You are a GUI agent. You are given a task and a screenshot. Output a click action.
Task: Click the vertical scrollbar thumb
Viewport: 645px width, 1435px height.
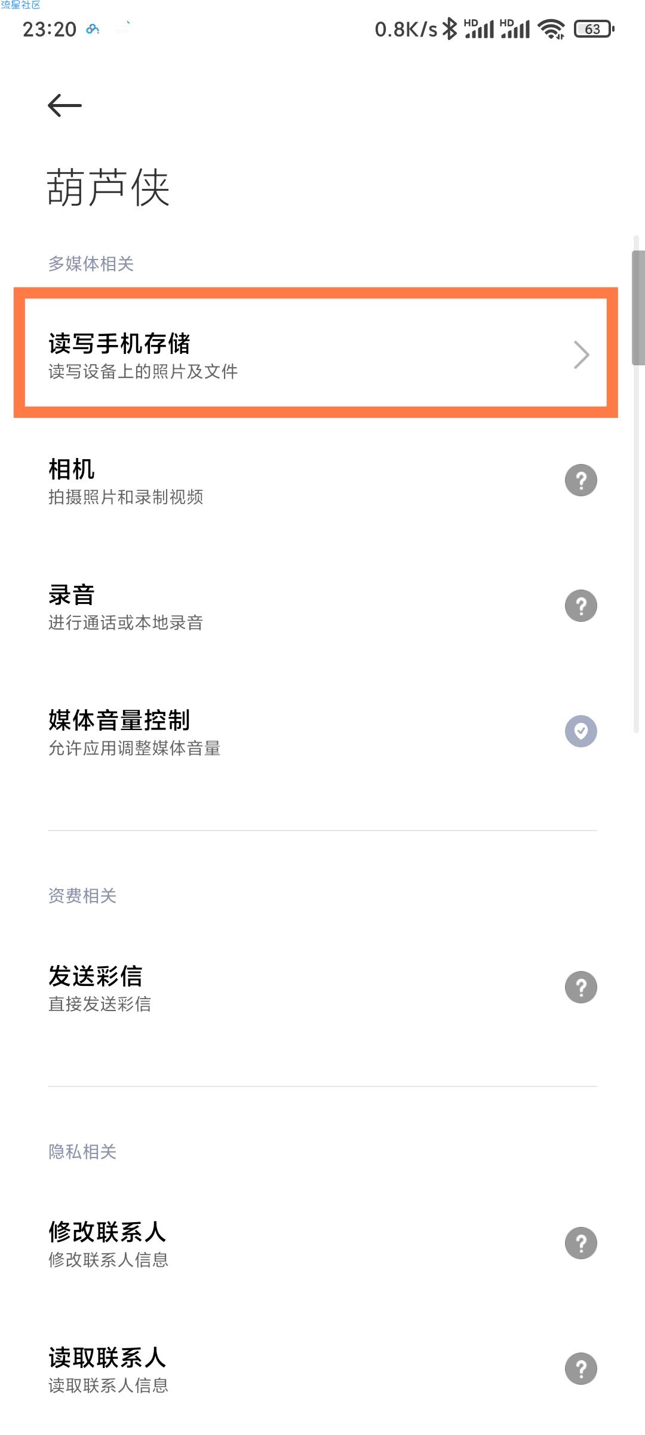[x=638, y=308]
